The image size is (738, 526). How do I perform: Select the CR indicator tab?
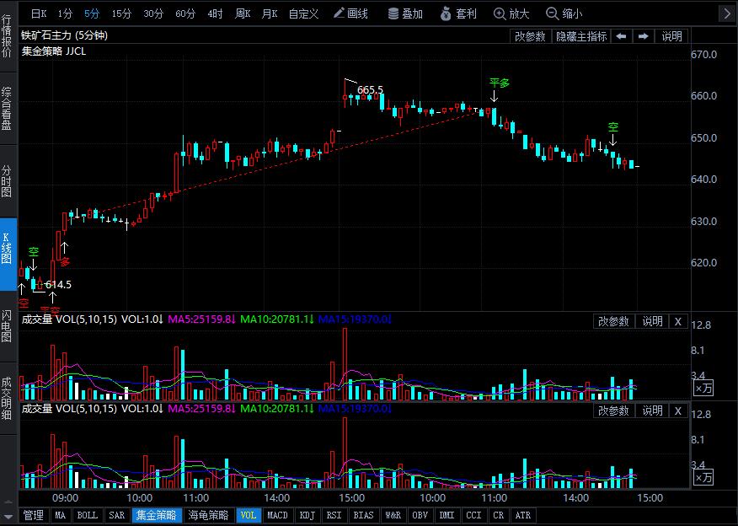[499, 515]
